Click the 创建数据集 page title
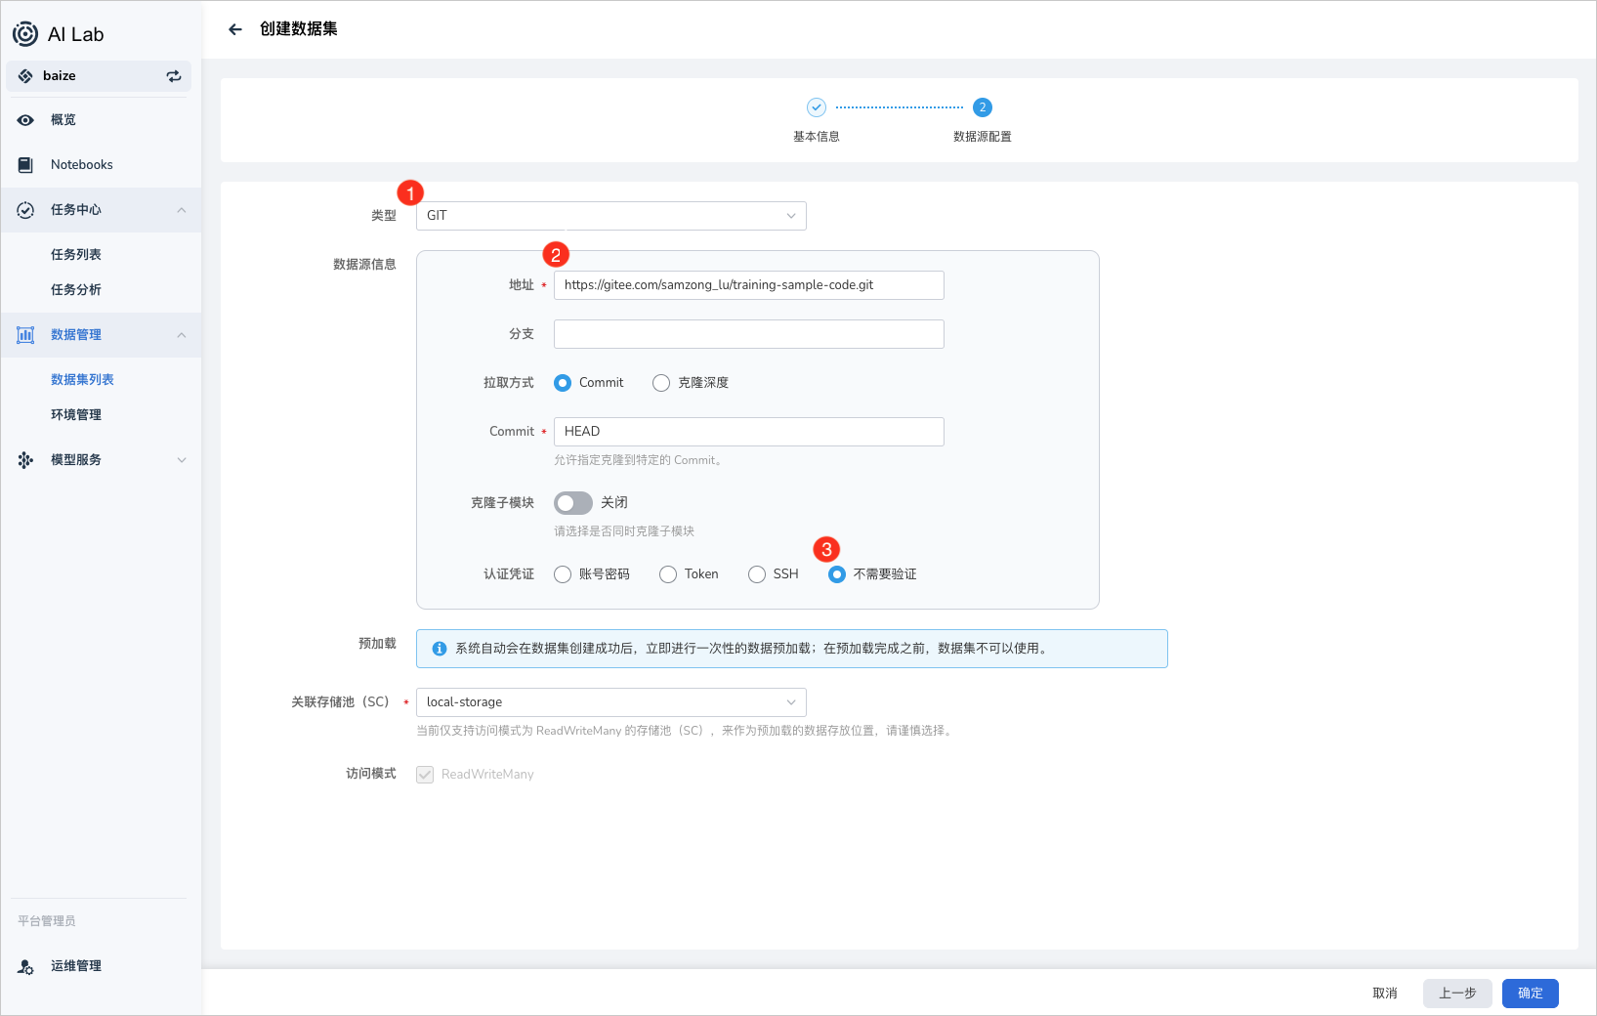The height and width of the screenshot is (1016, 1597). (299, 29)
